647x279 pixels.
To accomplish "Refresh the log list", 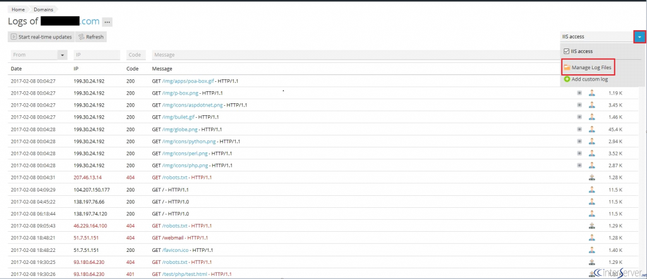I will pos(91,37).
